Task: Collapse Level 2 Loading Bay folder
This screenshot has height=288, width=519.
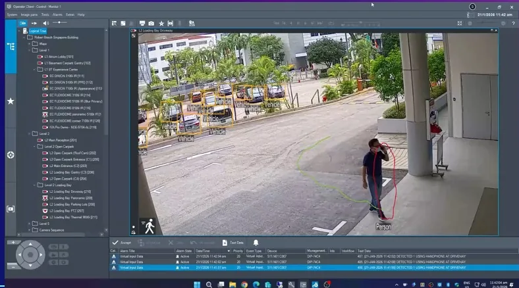Action: pos(34,185)
